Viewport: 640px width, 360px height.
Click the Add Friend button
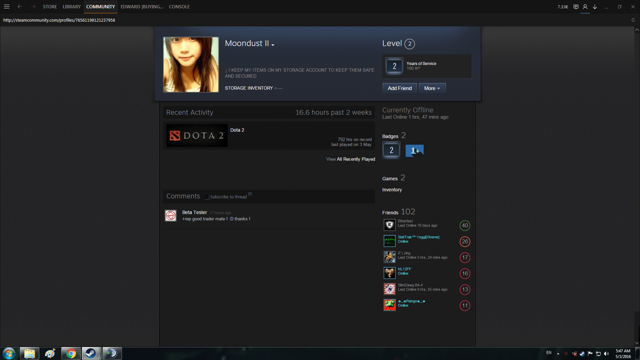pyautogui.click(x=399, y=88)
